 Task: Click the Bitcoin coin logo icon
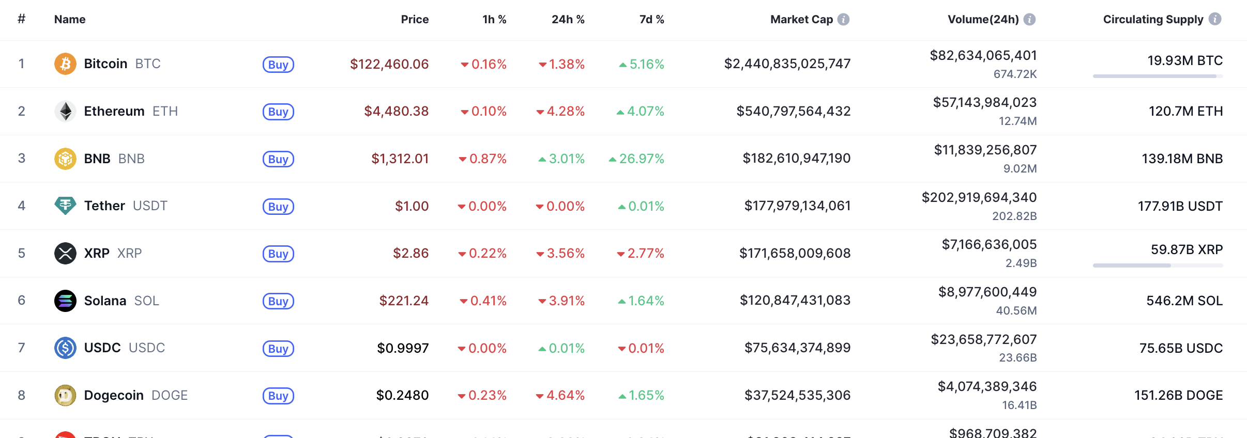coord(65,64)
